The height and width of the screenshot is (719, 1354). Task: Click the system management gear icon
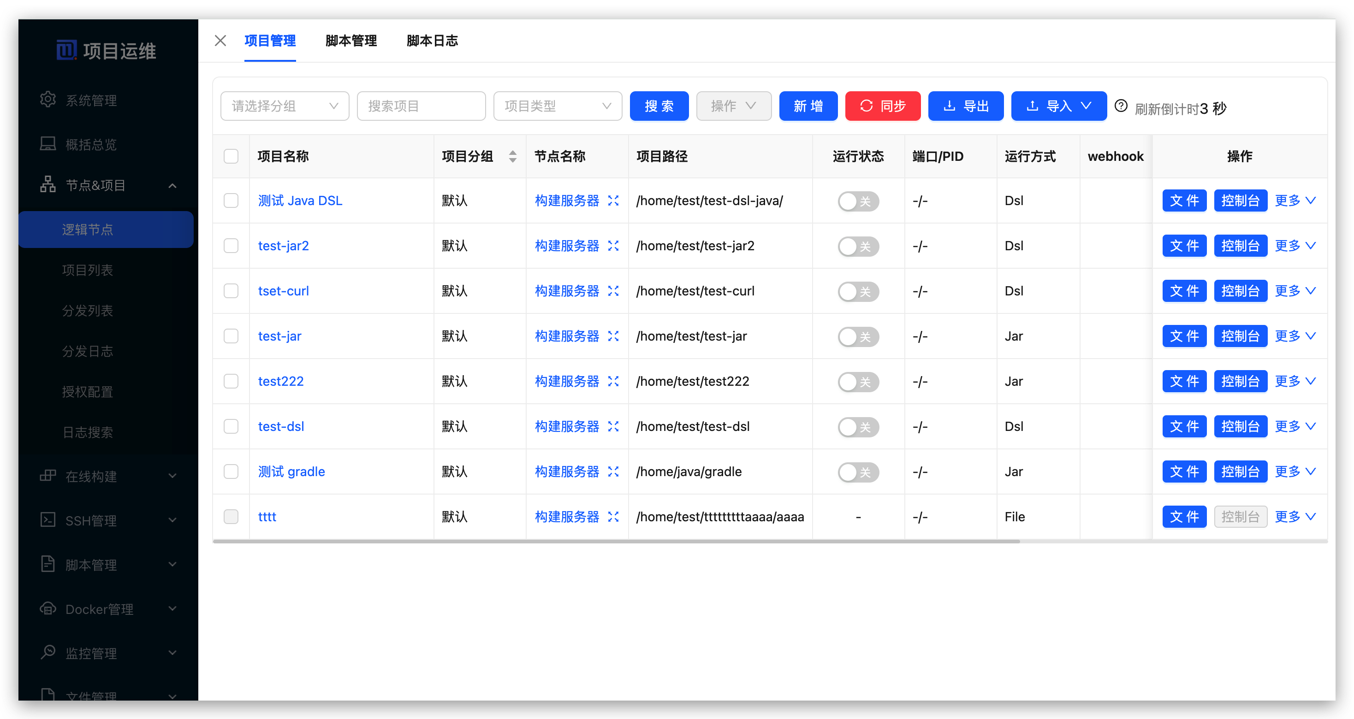click(48, 99)
